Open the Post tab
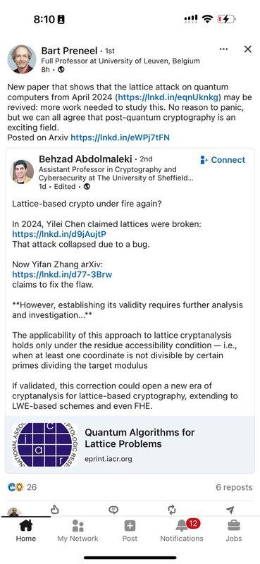Viewport: 260px width, 564px height. coord(130,531)
